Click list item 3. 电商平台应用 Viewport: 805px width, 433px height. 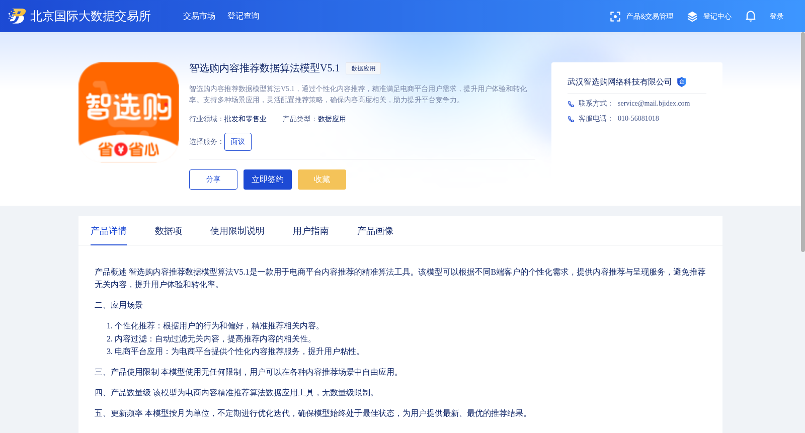click(235, 352)
